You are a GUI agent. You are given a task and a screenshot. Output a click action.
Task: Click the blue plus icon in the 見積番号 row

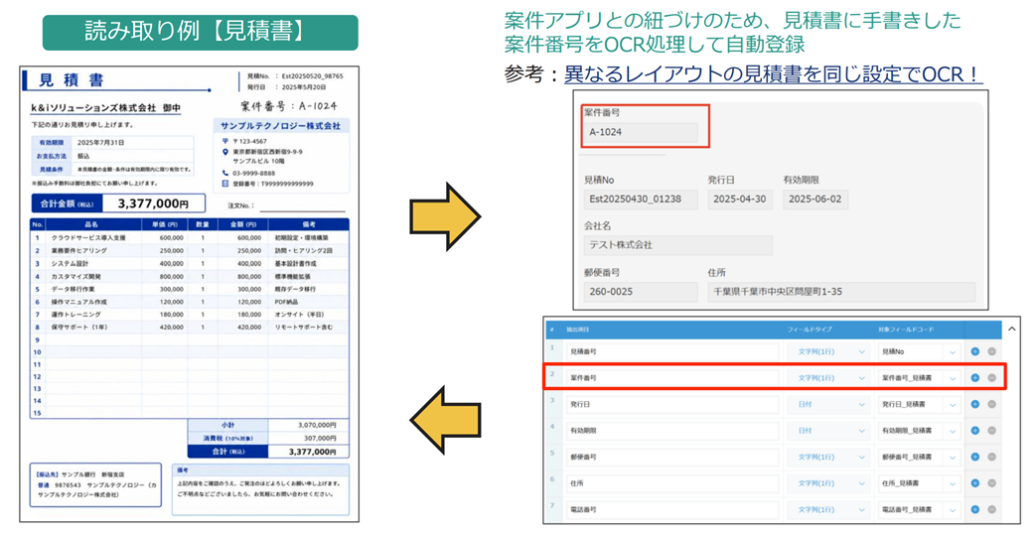(974, 351)
